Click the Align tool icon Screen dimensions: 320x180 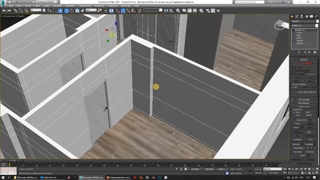[171, 10]
